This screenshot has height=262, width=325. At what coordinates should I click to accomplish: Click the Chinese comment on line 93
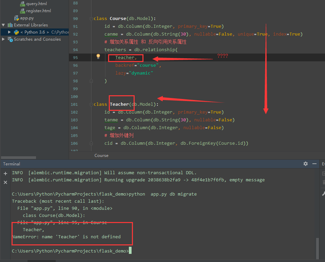click(x=145, y=42)
